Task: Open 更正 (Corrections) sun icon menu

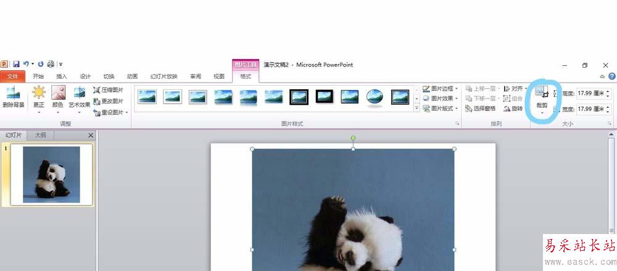Action: pos(38,100)
